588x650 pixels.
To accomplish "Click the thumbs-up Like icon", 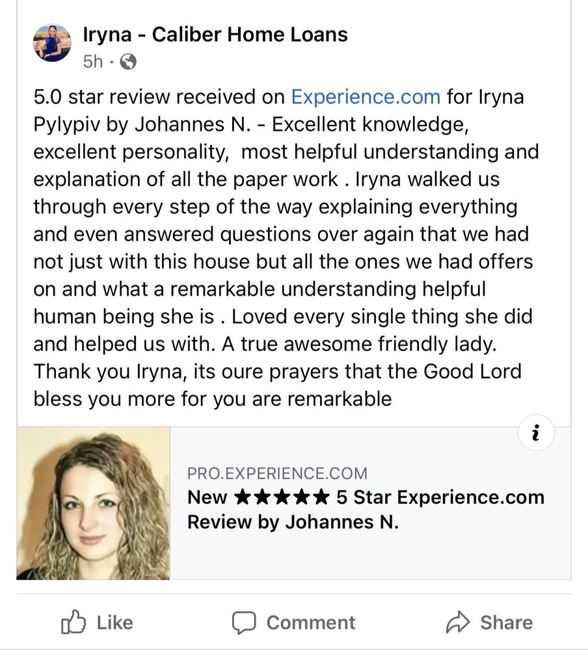I will coord(73,622).
